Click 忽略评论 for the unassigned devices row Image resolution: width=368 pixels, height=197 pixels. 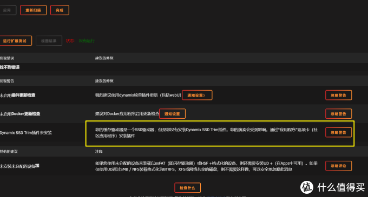[338, 166]
